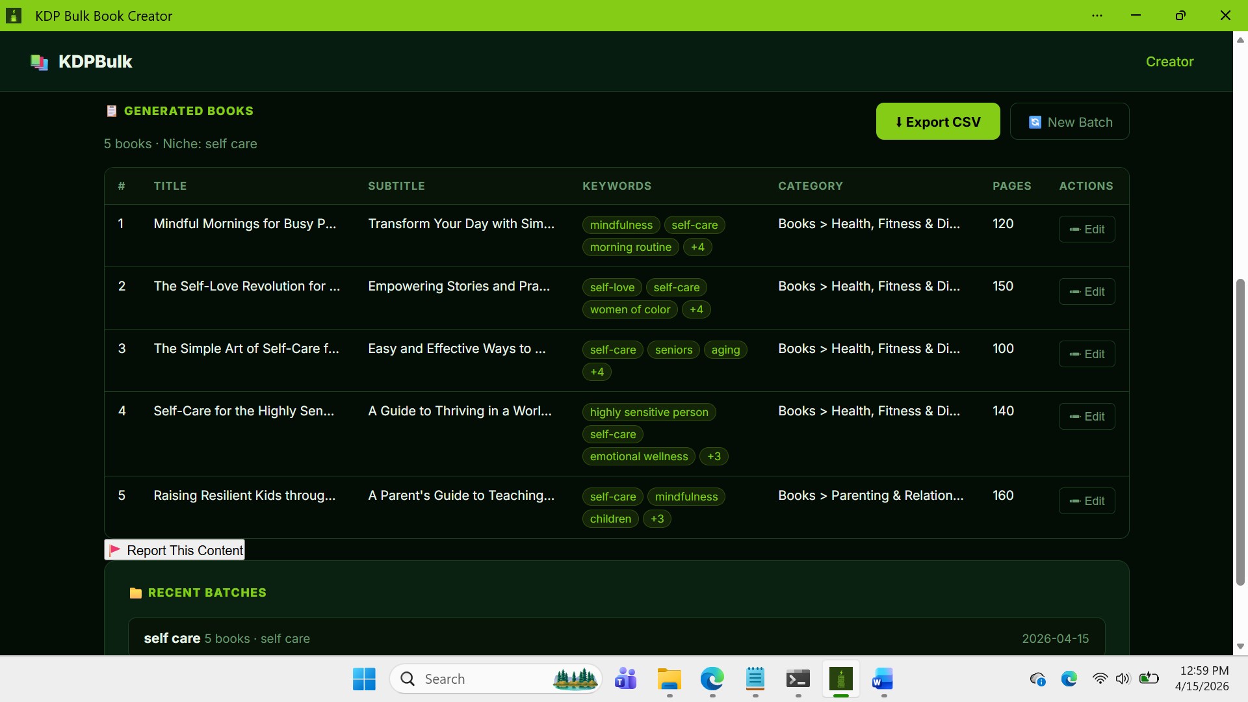Click the KDP Bulk Book Creator taskbar icon
The height and width of the screenshot is (702, 1248).
pos(840,679)
